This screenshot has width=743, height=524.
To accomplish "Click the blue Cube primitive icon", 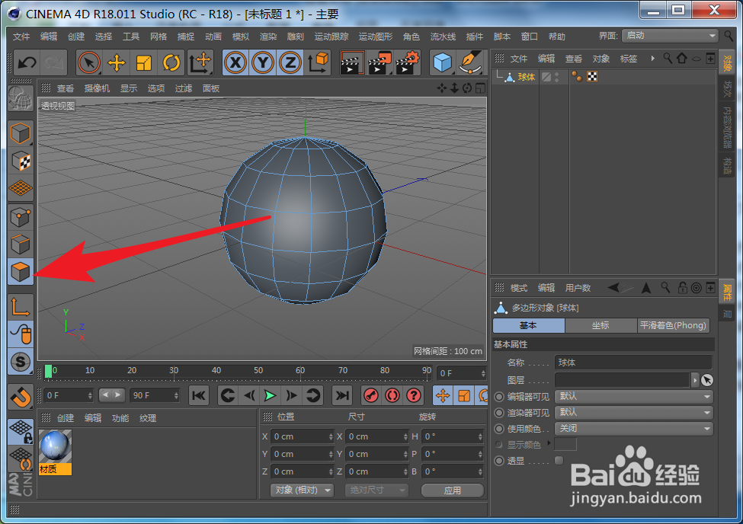I will (443, 62).
